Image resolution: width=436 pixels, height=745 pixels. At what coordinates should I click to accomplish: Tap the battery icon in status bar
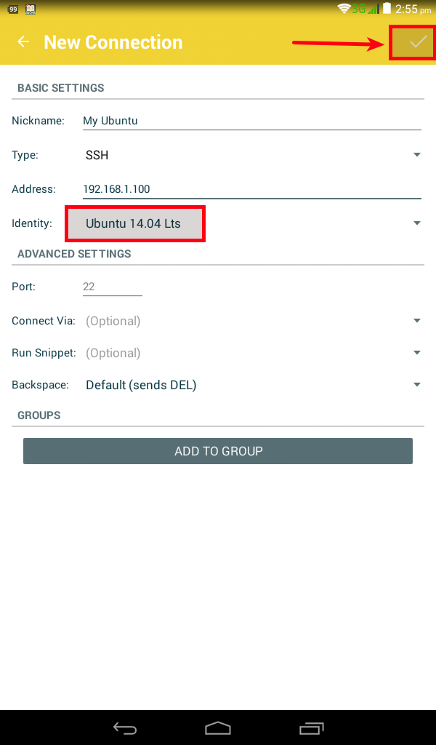point(387,8)
